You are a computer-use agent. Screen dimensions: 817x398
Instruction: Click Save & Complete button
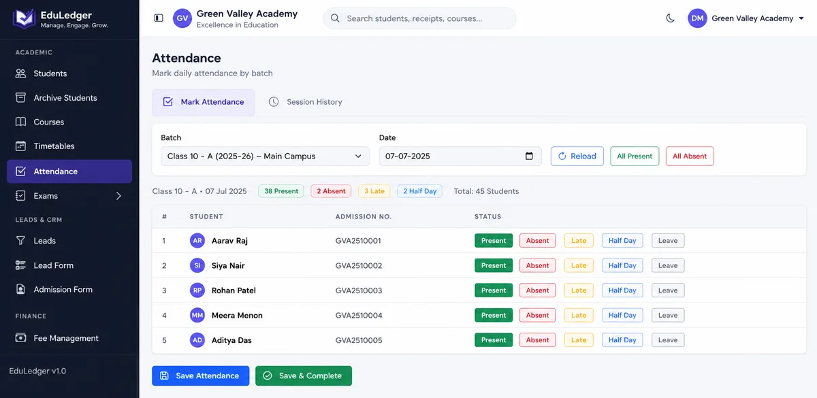pos(304,376)
